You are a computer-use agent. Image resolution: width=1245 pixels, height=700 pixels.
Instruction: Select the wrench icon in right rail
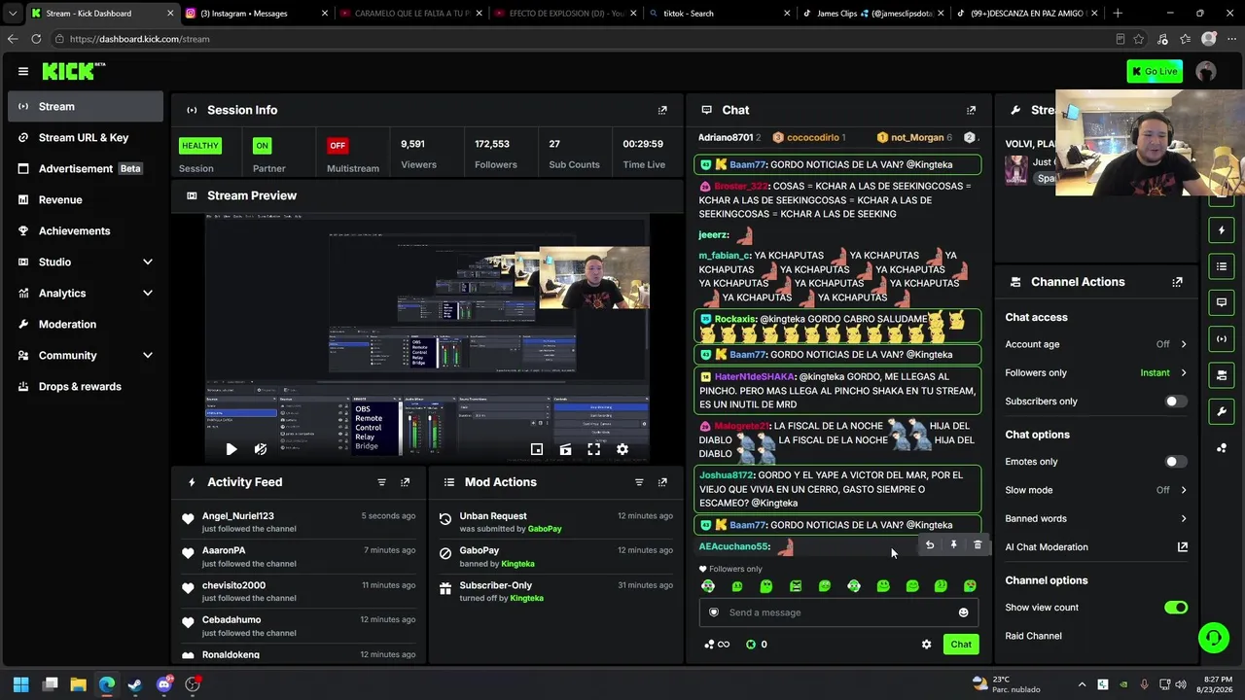pos(1222,411)
